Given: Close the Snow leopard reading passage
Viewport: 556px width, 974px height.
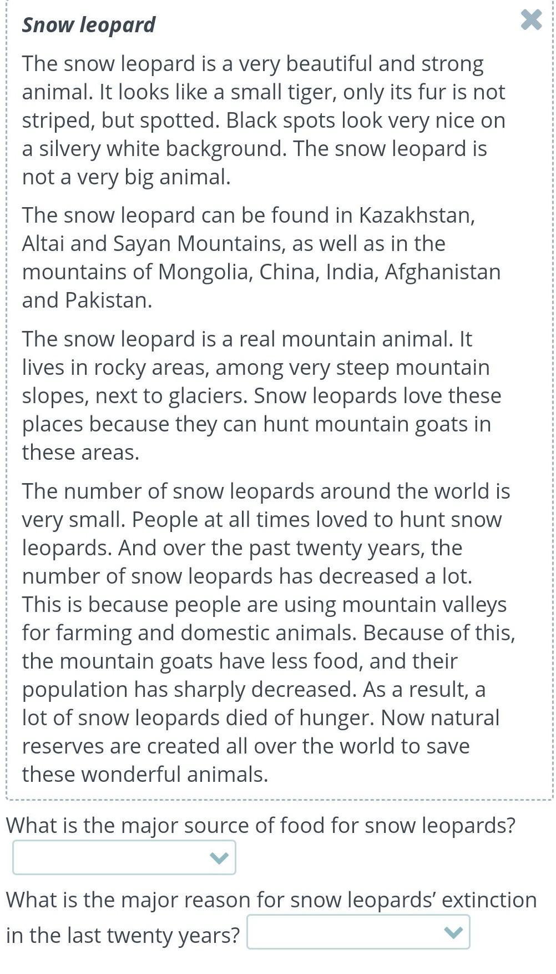Looking at the screenshot, I should tap(531, 20).
